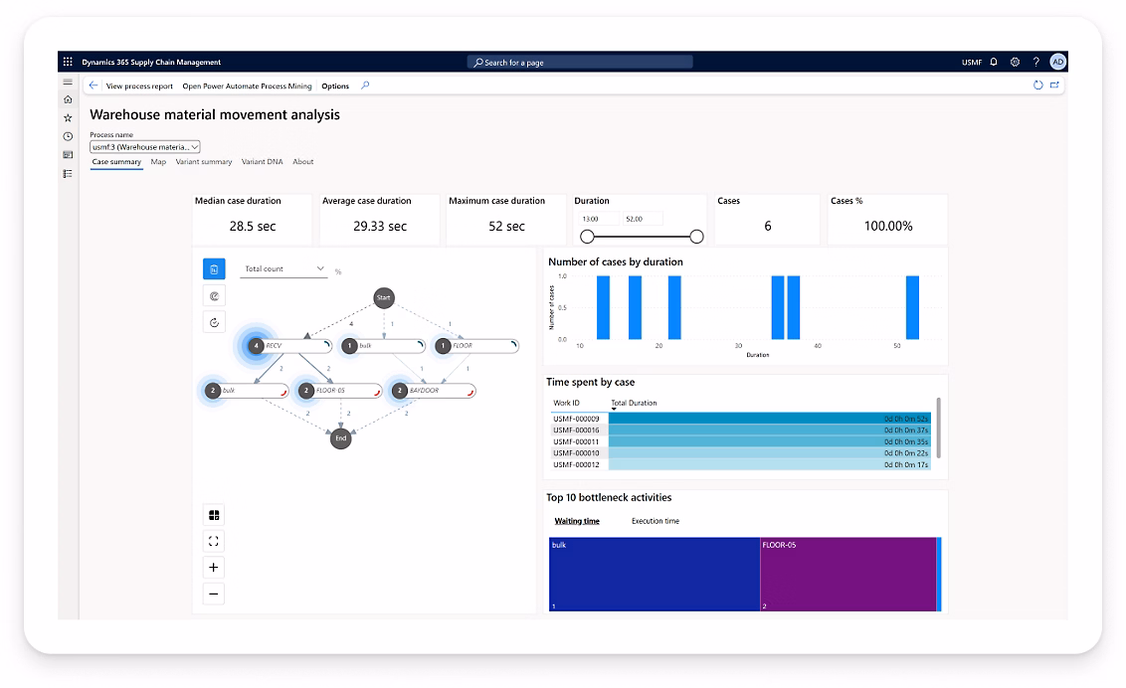
Task: Zoom in on the process map
Action: (213, 568)
